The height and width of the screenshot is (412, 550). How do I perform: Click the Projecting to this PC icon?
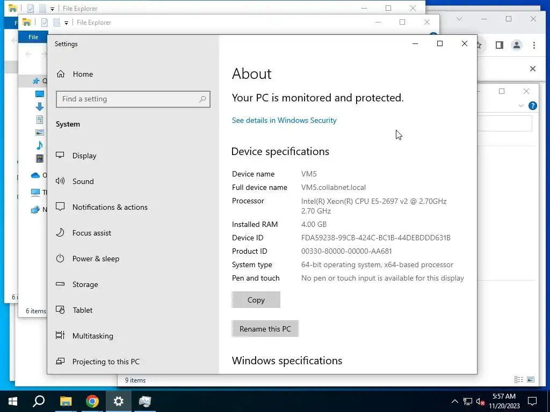[60, 361]
